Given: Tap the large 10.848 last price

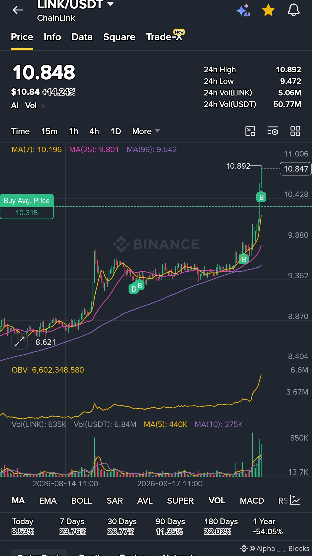Looking at the screenshot, I should click(x=44, y=72).
